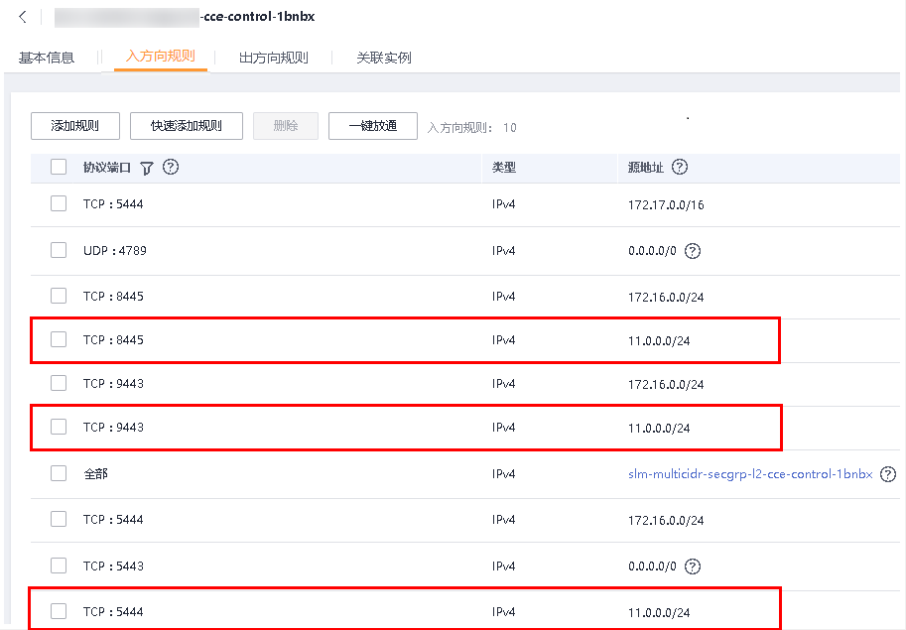
Task: Switch to the 基本信息 tab
Action: pyautogui.click(x=47, y=58)
